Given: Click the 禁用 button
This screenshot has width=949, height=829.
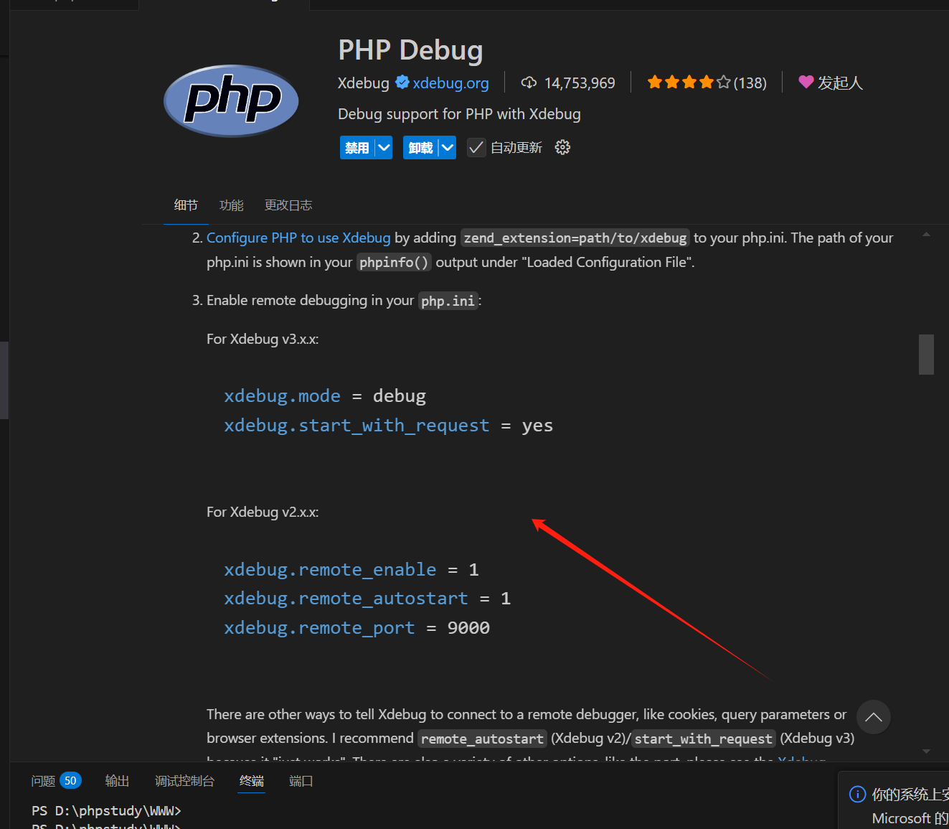Looking at the screenshot, I should pyautogui.click(x=357, y=148).
